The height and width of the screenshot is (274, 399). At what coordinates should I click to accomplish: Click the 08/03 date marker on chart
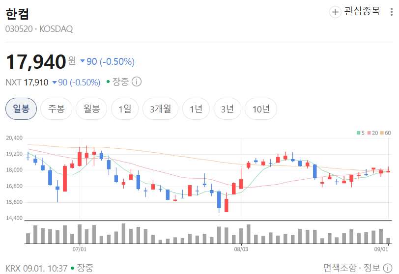tap(241, 249)
